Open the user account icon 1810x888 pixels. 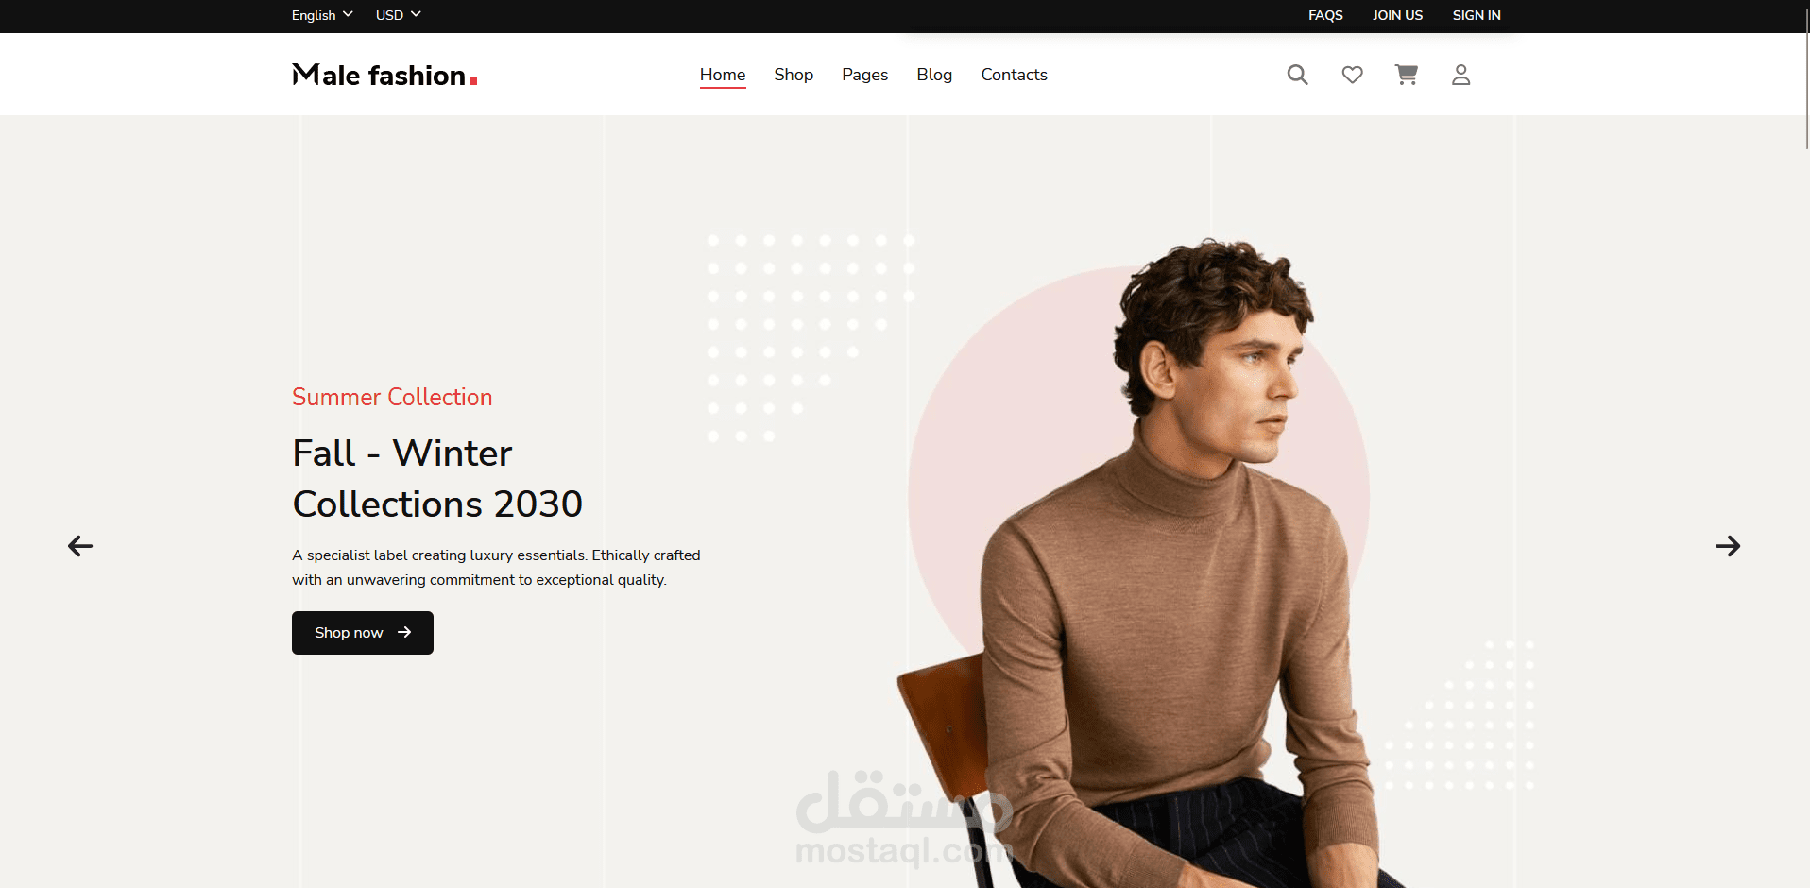1461,75
